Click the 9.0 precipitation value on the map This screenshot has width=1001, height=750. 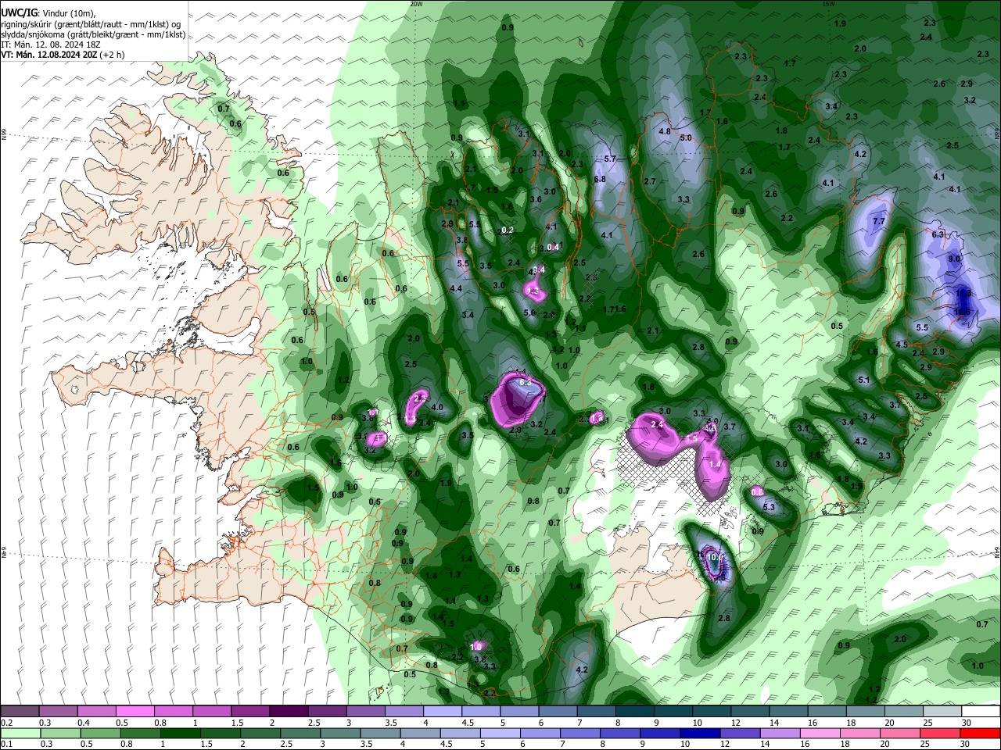(x=954, y=259)
